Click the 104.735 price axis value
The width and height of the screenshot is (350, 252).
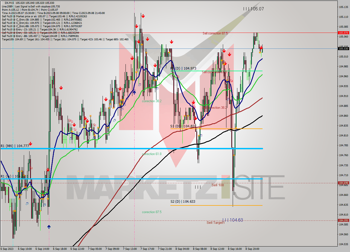pyautogui.click(x=343, y=165)
